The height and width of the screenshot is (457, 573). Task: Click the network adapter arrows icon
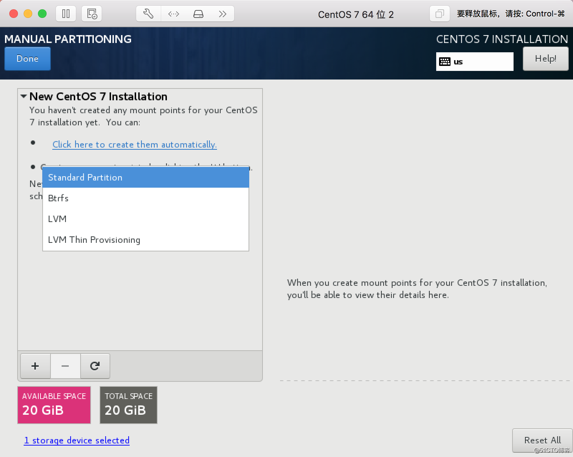click(173, 14)
